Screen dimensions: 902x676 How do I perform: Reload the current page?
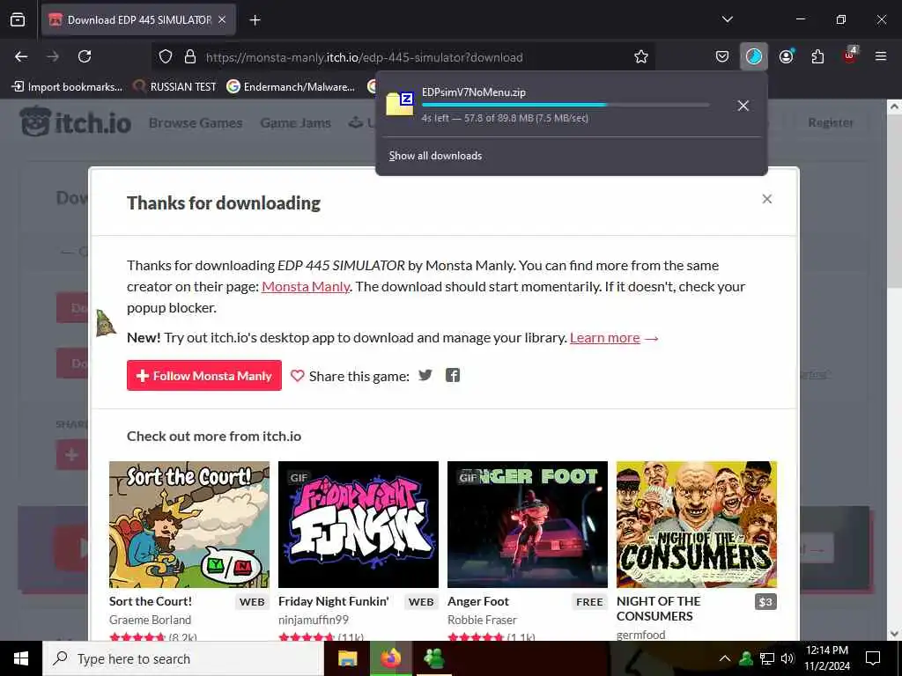point(85,56)
